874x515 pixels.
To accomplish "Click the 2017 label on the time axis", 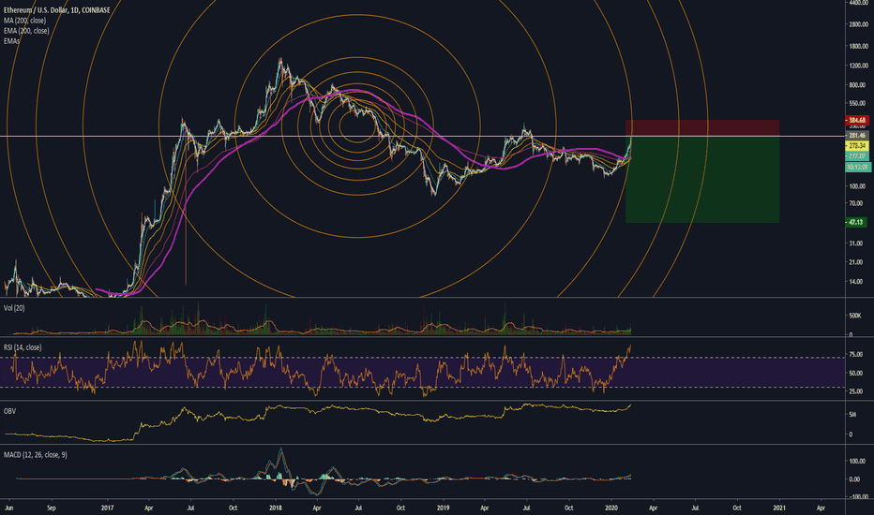I will tap(108, 508).
